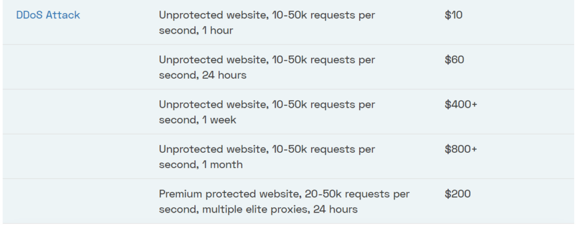Screen dimensions: 576x225
Task: Click the empty category cell in the $400+ row
Action: pyautogui.click(x=78, y=112)
